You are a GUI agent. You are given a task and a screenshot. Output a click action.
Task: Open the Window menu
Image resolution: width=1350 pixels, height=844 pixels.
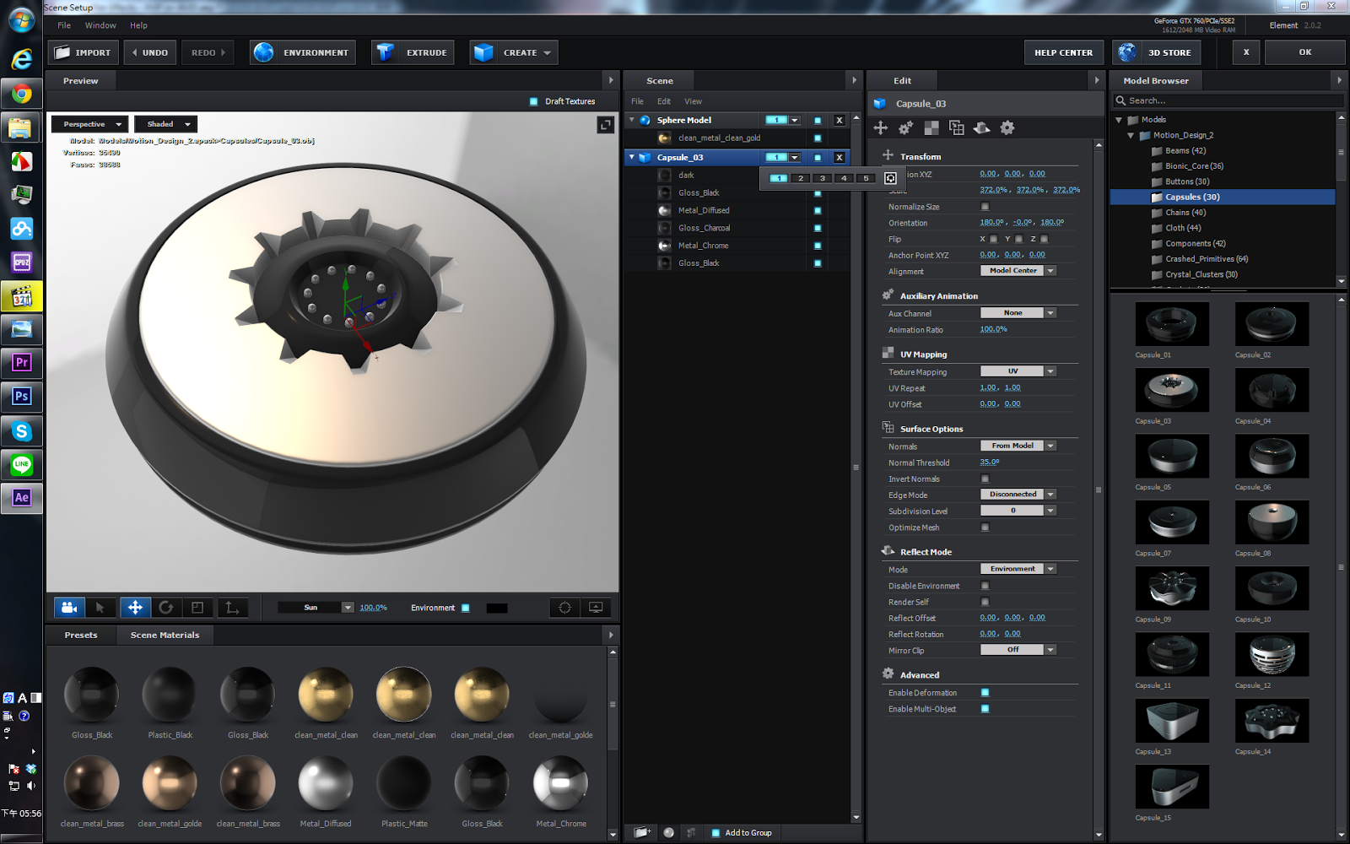100,25
